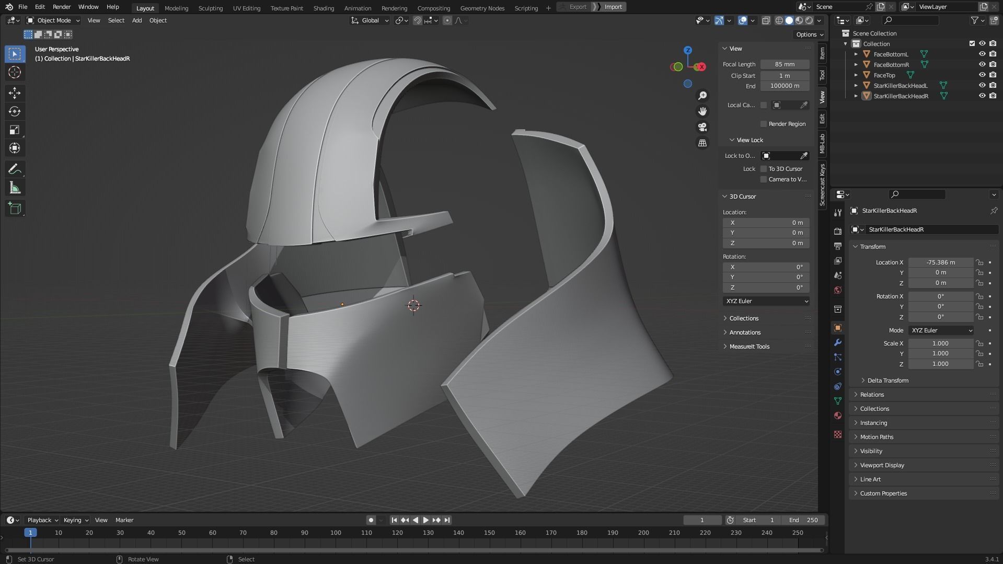This screenshot has width=1003, height=564.
Task: Toggle X-ray view in header
Action: [x=766, y=20]
